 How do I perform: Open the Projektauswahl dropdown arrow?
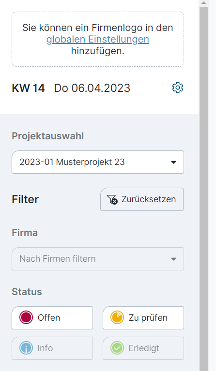(173, 163)
